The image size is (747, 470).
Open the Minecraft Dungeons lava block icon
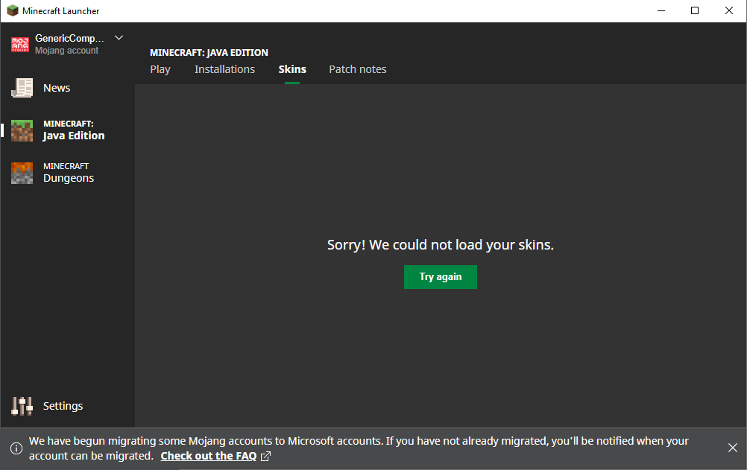pyautogui.click(x=22, y=173)
